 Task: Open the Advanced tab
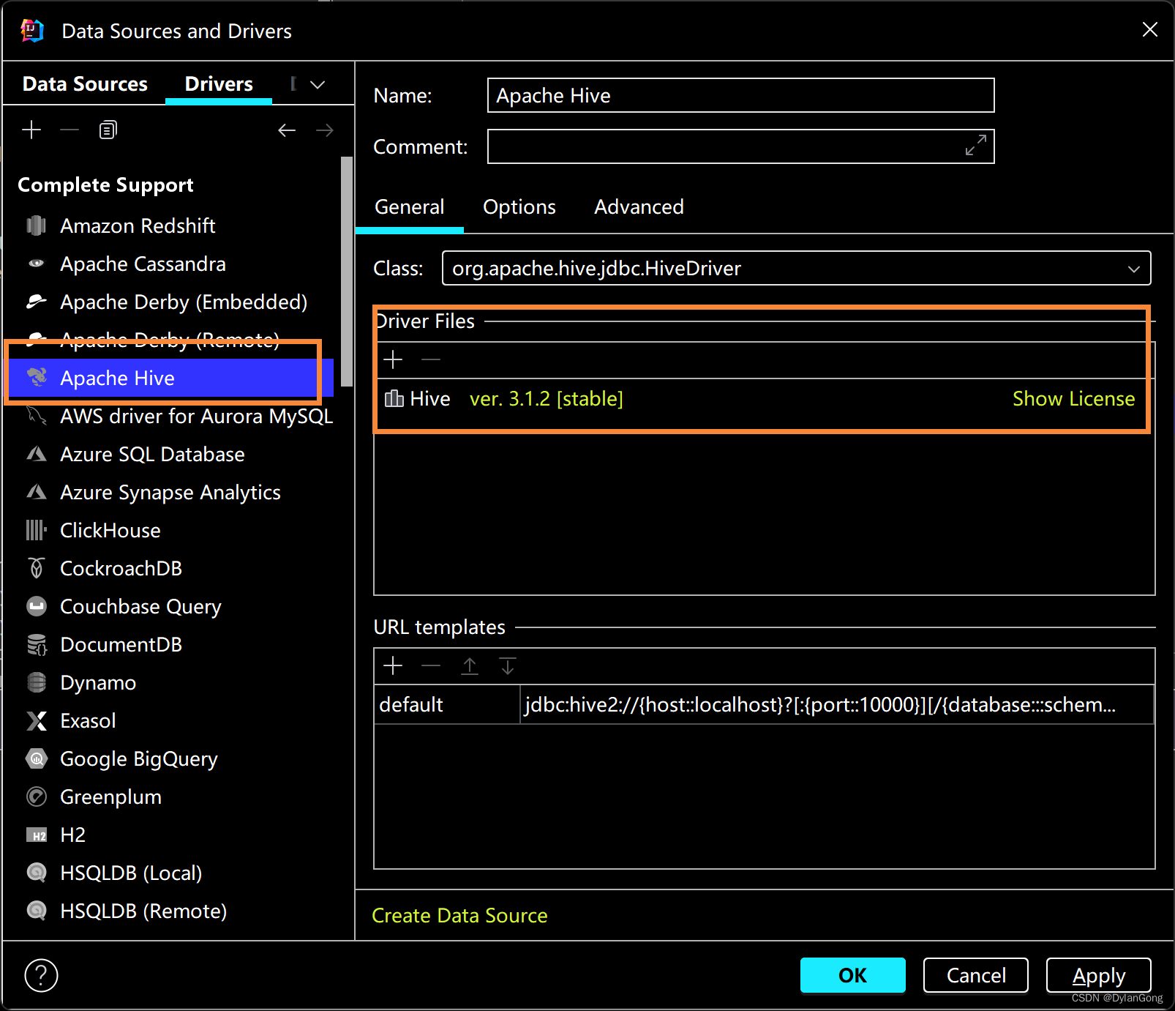[x=639, y=207]
